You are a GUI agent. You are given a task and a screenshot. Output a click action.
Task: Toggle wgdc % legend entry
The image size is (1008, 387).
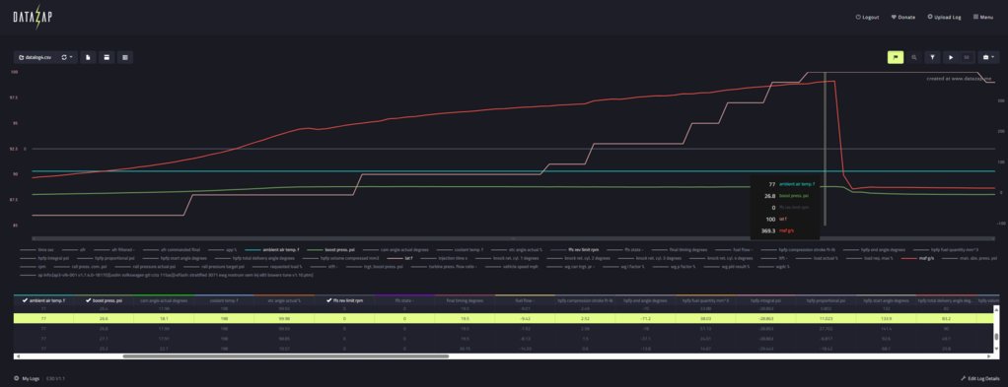pyautogui.click(x=774, y=266)
